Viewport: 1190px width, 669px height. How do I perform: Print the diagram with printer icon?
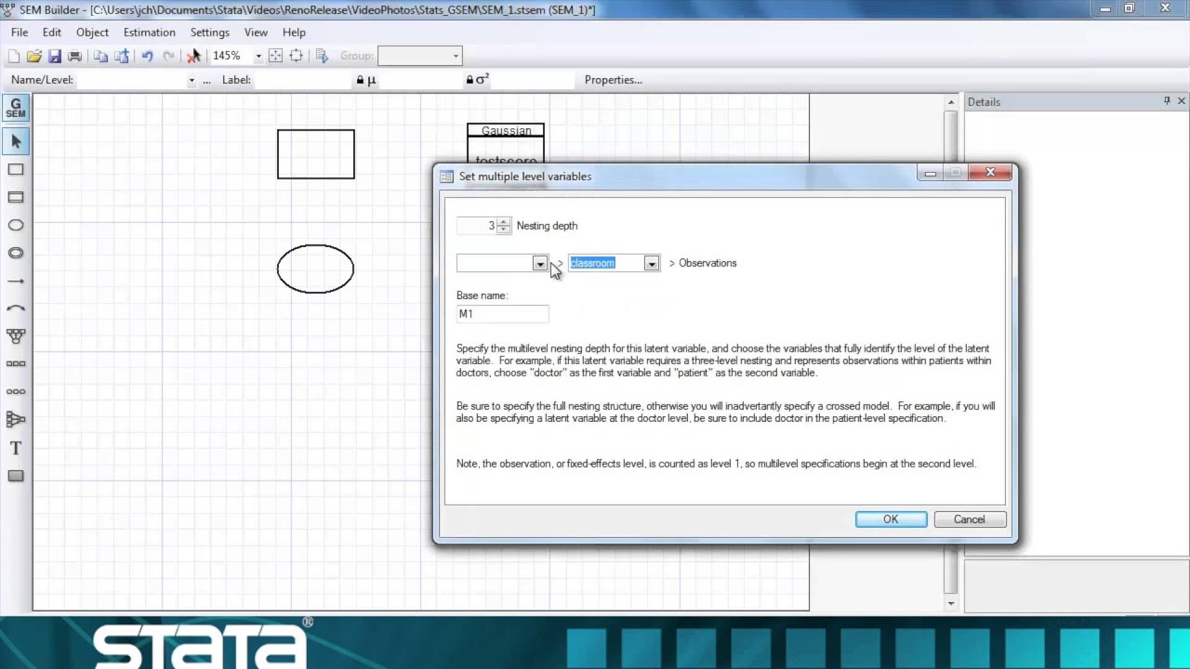75,56
